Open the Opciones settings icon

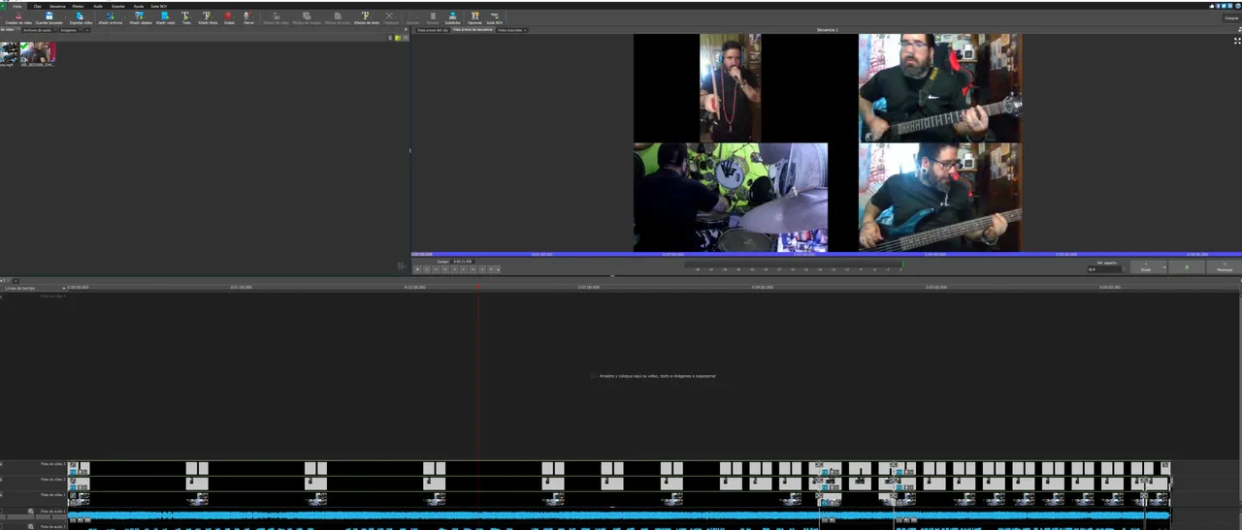point(474,17)
